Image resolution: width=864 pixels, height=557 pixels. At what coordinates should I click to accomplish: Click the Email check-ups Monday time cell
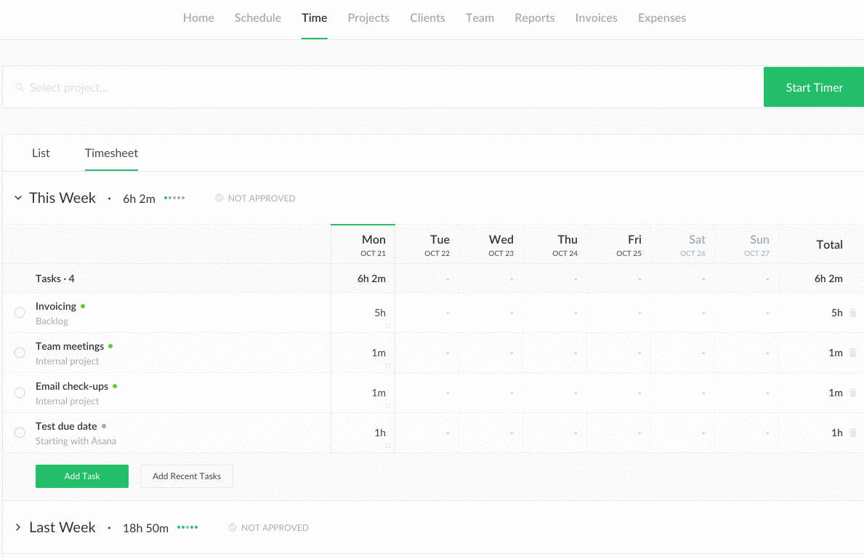363,393
